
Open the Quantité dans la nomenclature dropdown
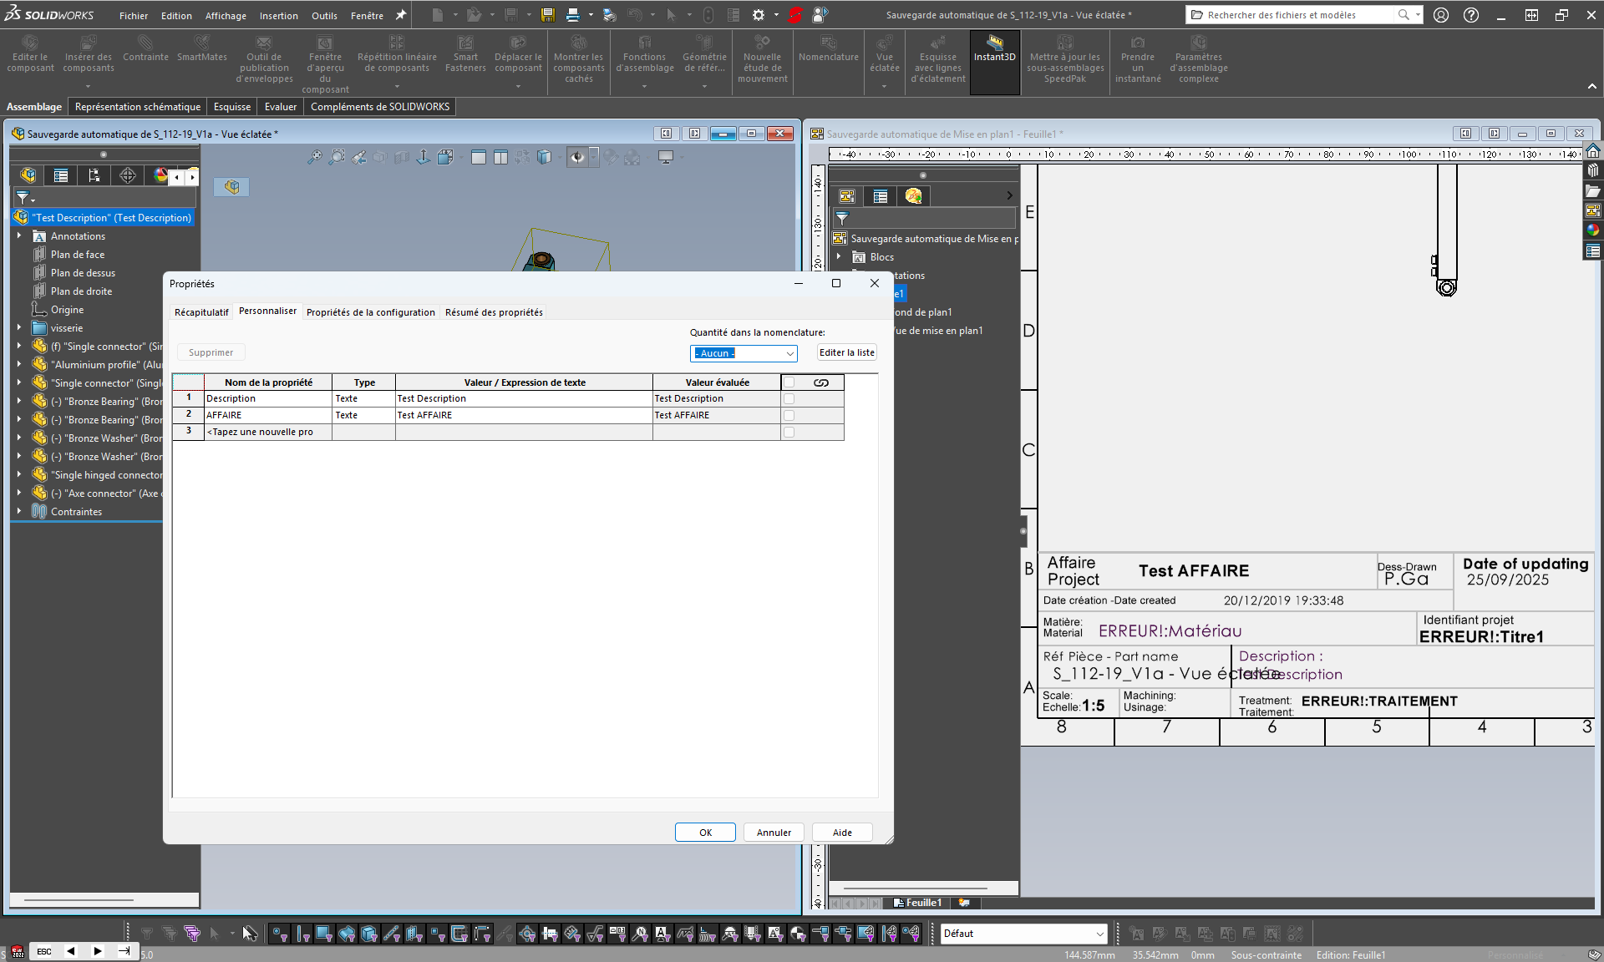(x=789, y=353)
